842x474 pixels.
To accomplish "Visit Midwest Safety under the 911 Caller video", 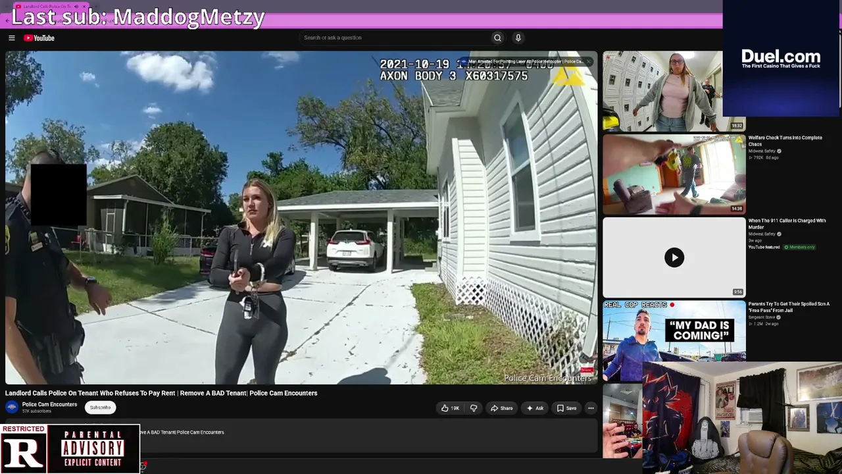I will 762,234.
